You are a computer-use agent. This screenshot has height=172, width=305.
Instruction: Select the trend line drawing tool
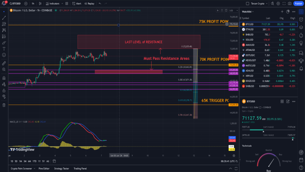coord(4,18)
